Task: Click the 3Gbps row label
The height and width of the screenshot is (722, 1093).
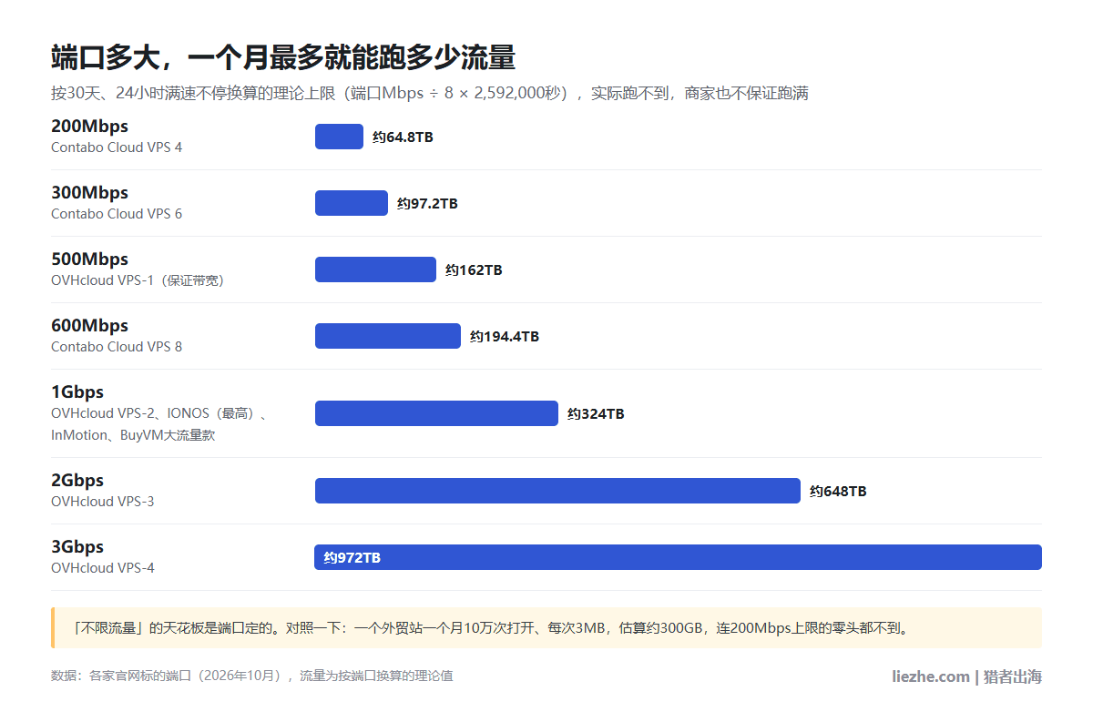Action: [x=77, y=547]
